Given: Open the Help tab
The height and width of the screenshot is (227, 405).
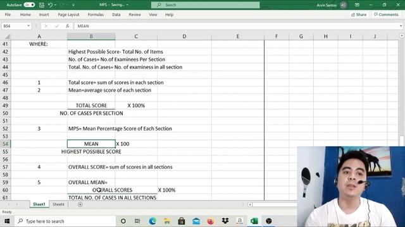Looking at the screenshot, I should 169,15.
